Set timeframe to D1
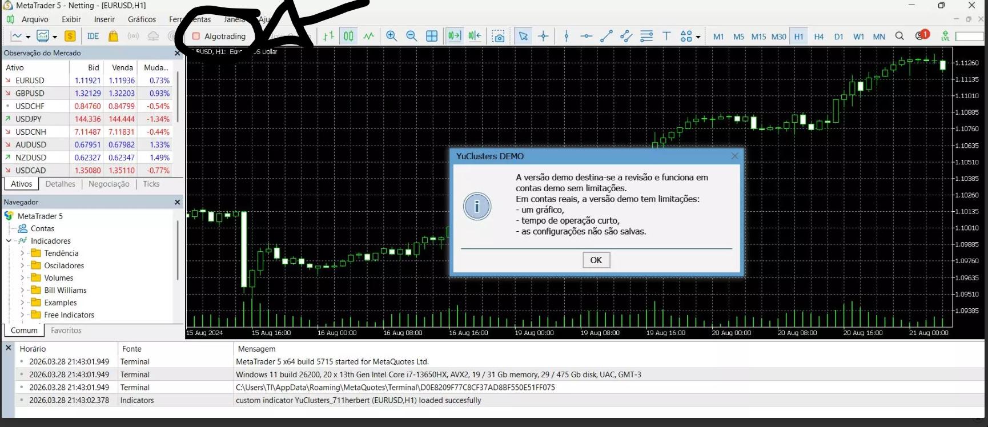Viewport: 988px width, 427px height. pos(838,37)
